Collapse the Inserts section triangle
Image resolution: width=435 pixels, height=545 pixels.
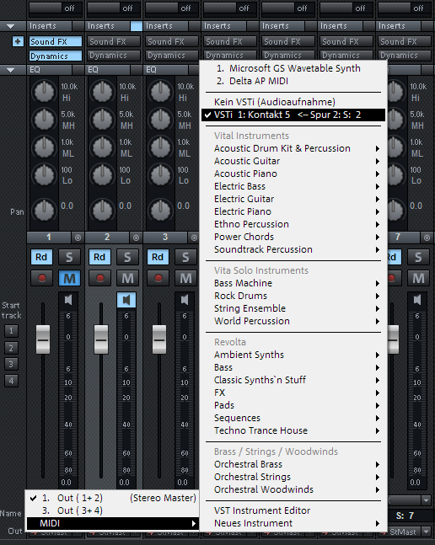coord(11,26)
